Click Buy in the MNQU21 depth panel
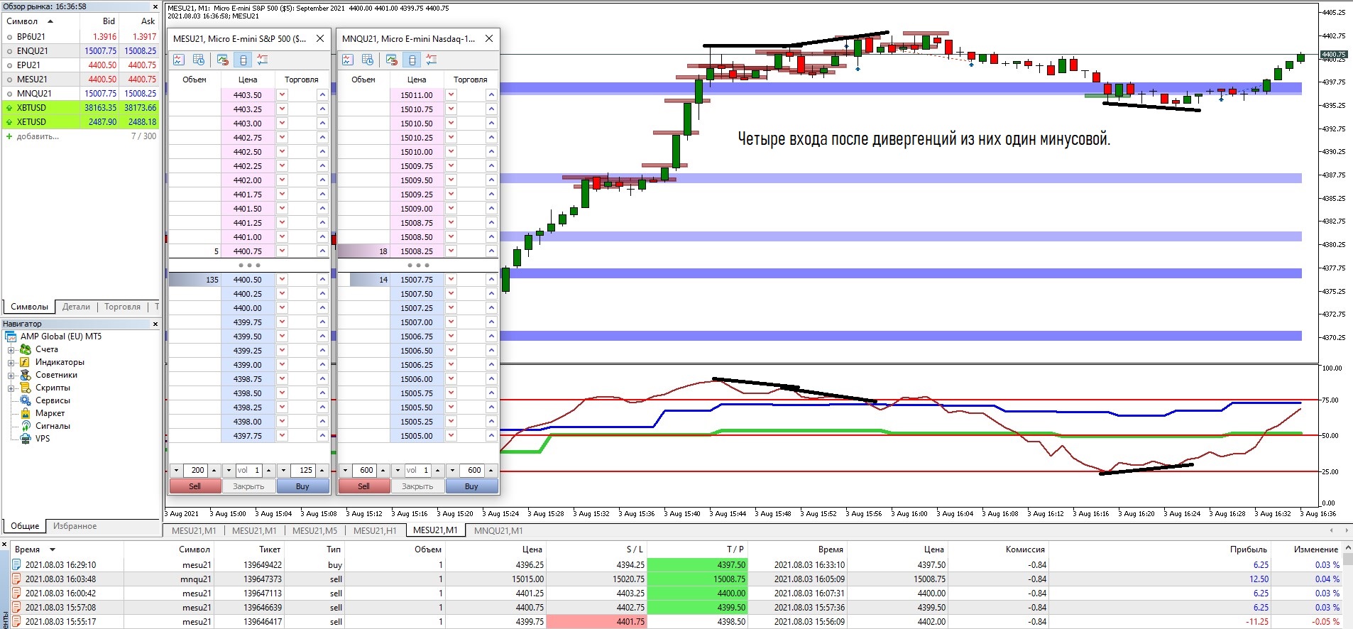The height and width of the screenshot is (629, 1353). [x=471, y=486]
